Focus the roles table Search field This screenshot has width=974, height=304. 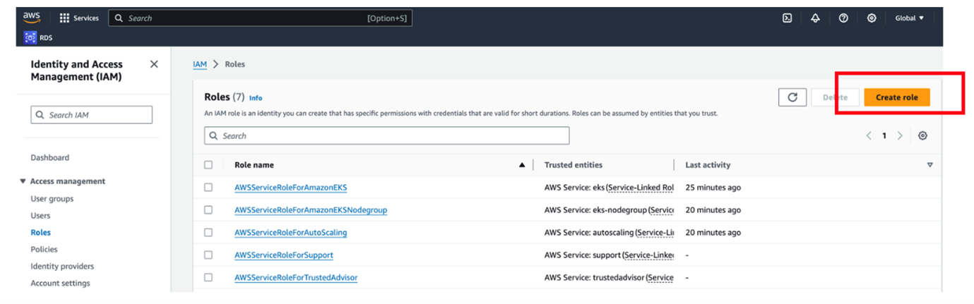coord(386,136)
